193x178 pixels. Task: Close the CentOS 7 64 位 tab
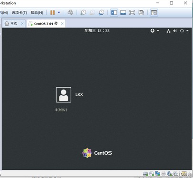click(x=62, y=24)
